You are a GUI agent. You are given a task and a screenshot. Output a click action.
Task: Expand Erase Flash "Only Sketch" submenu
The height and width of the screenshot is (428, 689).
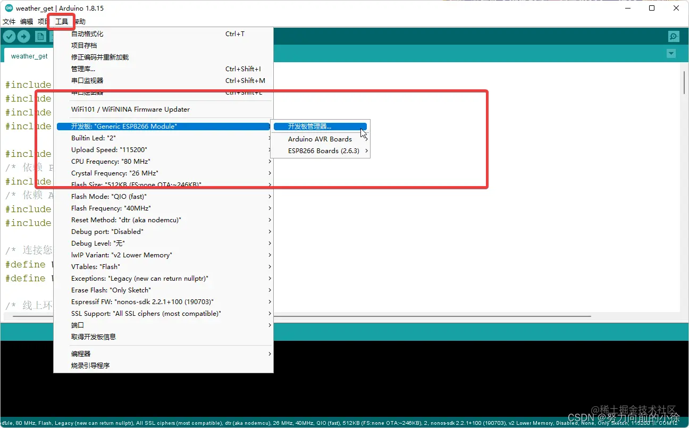[x=163, y=290]
